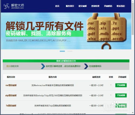Click the scrollbar down arrow
Viewport: 135px width, 115px height.
pos(133,113)
